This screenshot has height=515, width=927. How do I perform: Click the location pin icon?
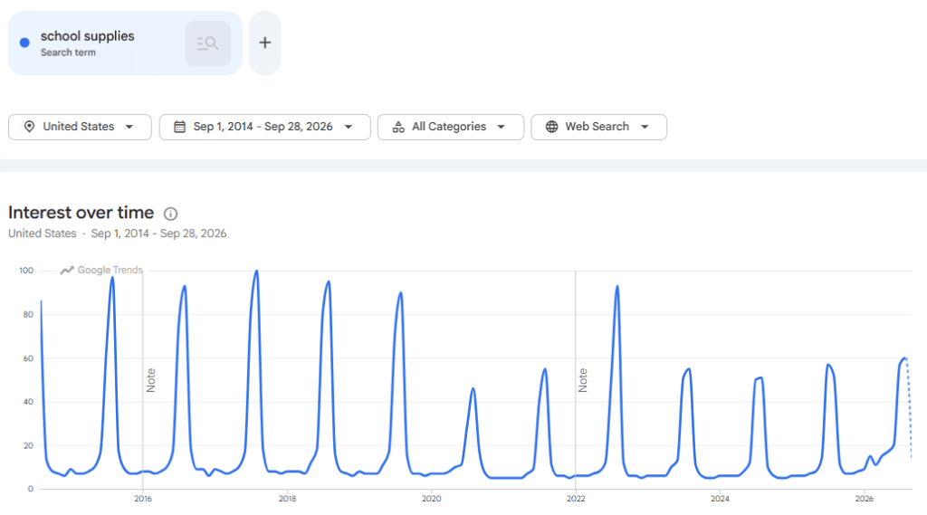tap(29, 127)
